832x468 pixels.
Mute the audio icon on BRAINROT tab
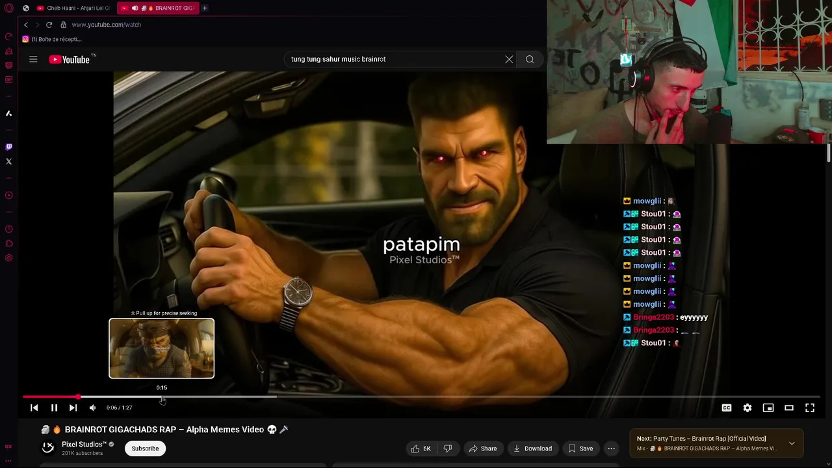(135, 8)
